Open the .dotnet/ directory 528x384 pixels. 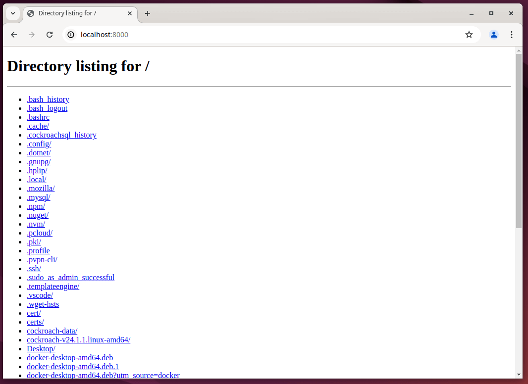pos(39,153)
